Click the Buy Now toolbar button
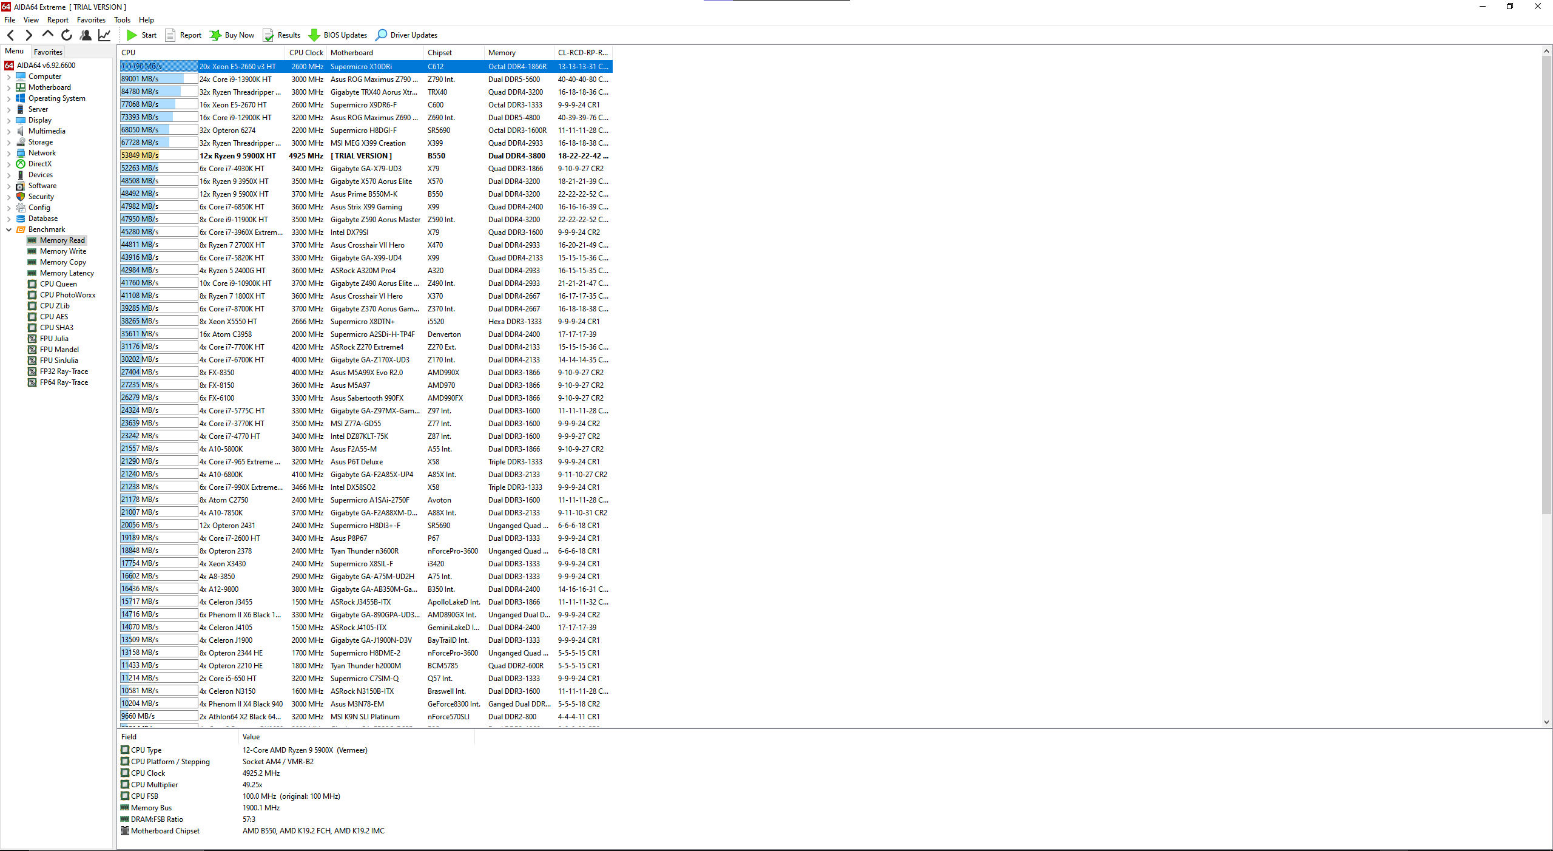This screenshot has height=851, width=1553. (x=232, y=35)
